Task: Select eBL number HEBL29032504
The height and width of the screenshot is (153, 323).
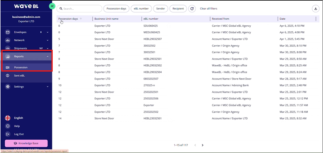Action: (153, 72)
